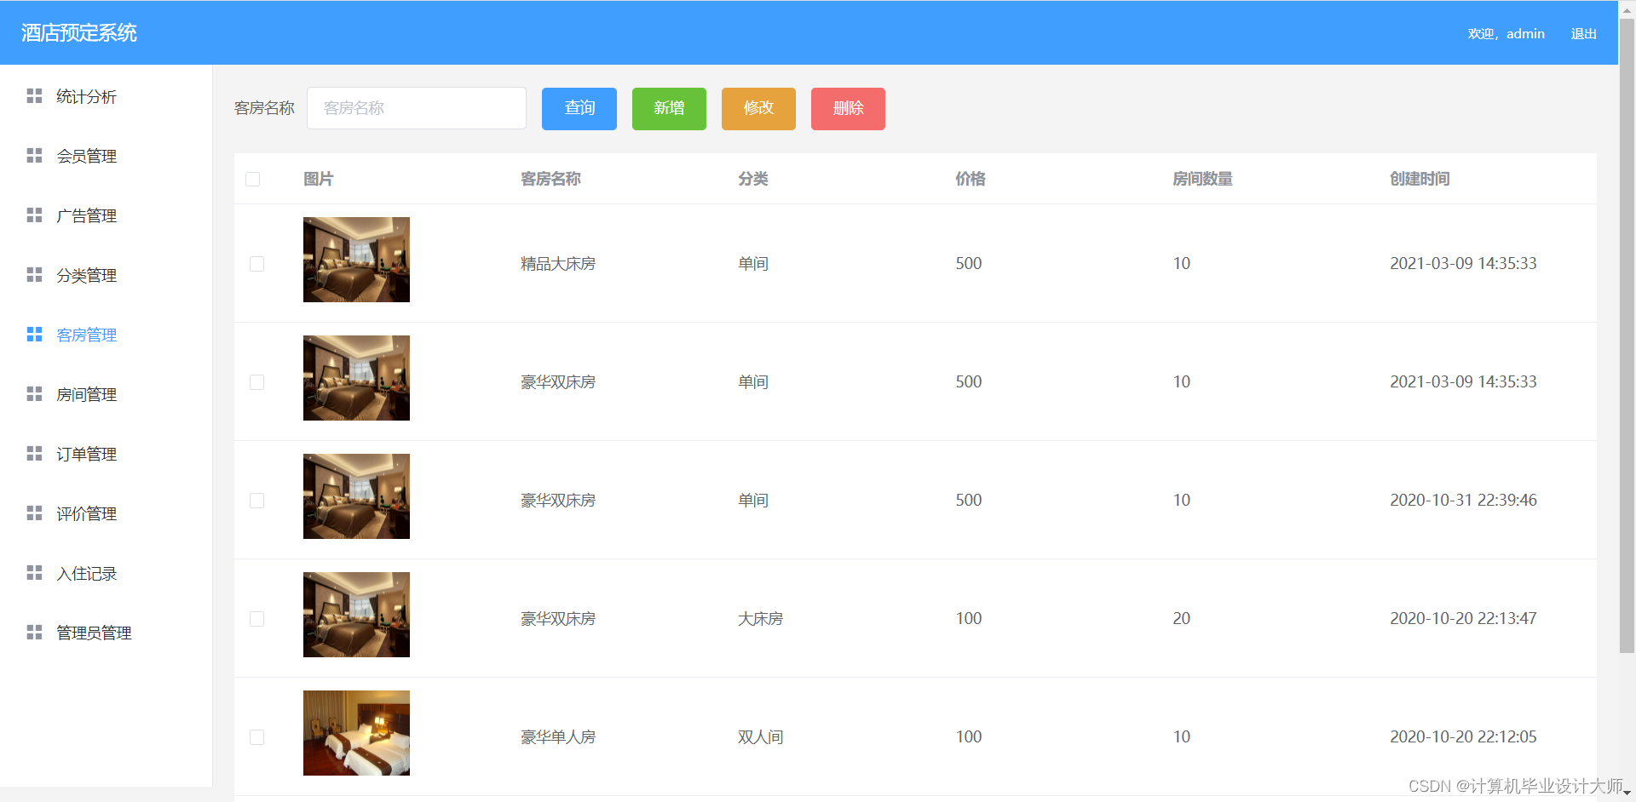Click the green 新增 button
Viewport: 1636px width, 802px height.
tap(669, 108)
